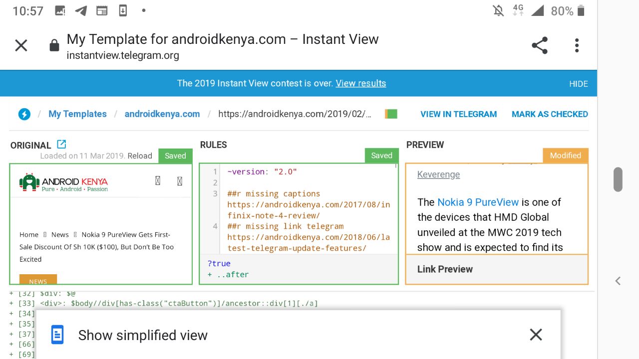The height and width of the screenshot is (359, 639).
Task: Click the Modified badge above Preview
Action: coord(565,156)
